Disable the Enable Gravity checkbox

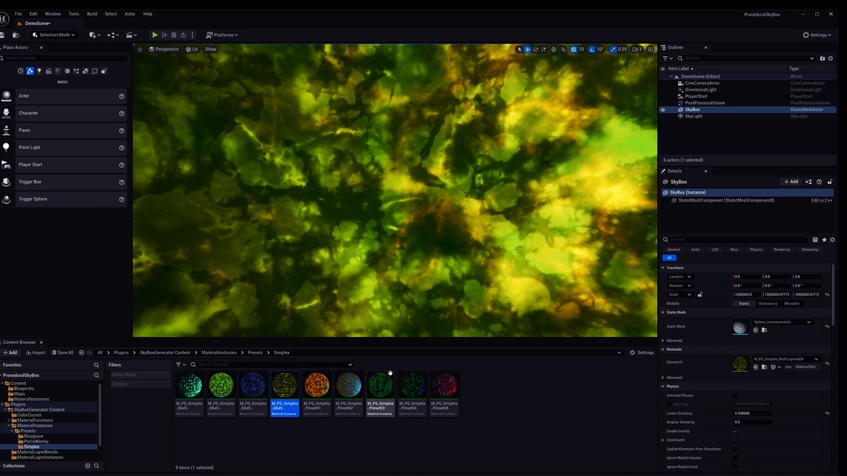click(x=736, y=430)
